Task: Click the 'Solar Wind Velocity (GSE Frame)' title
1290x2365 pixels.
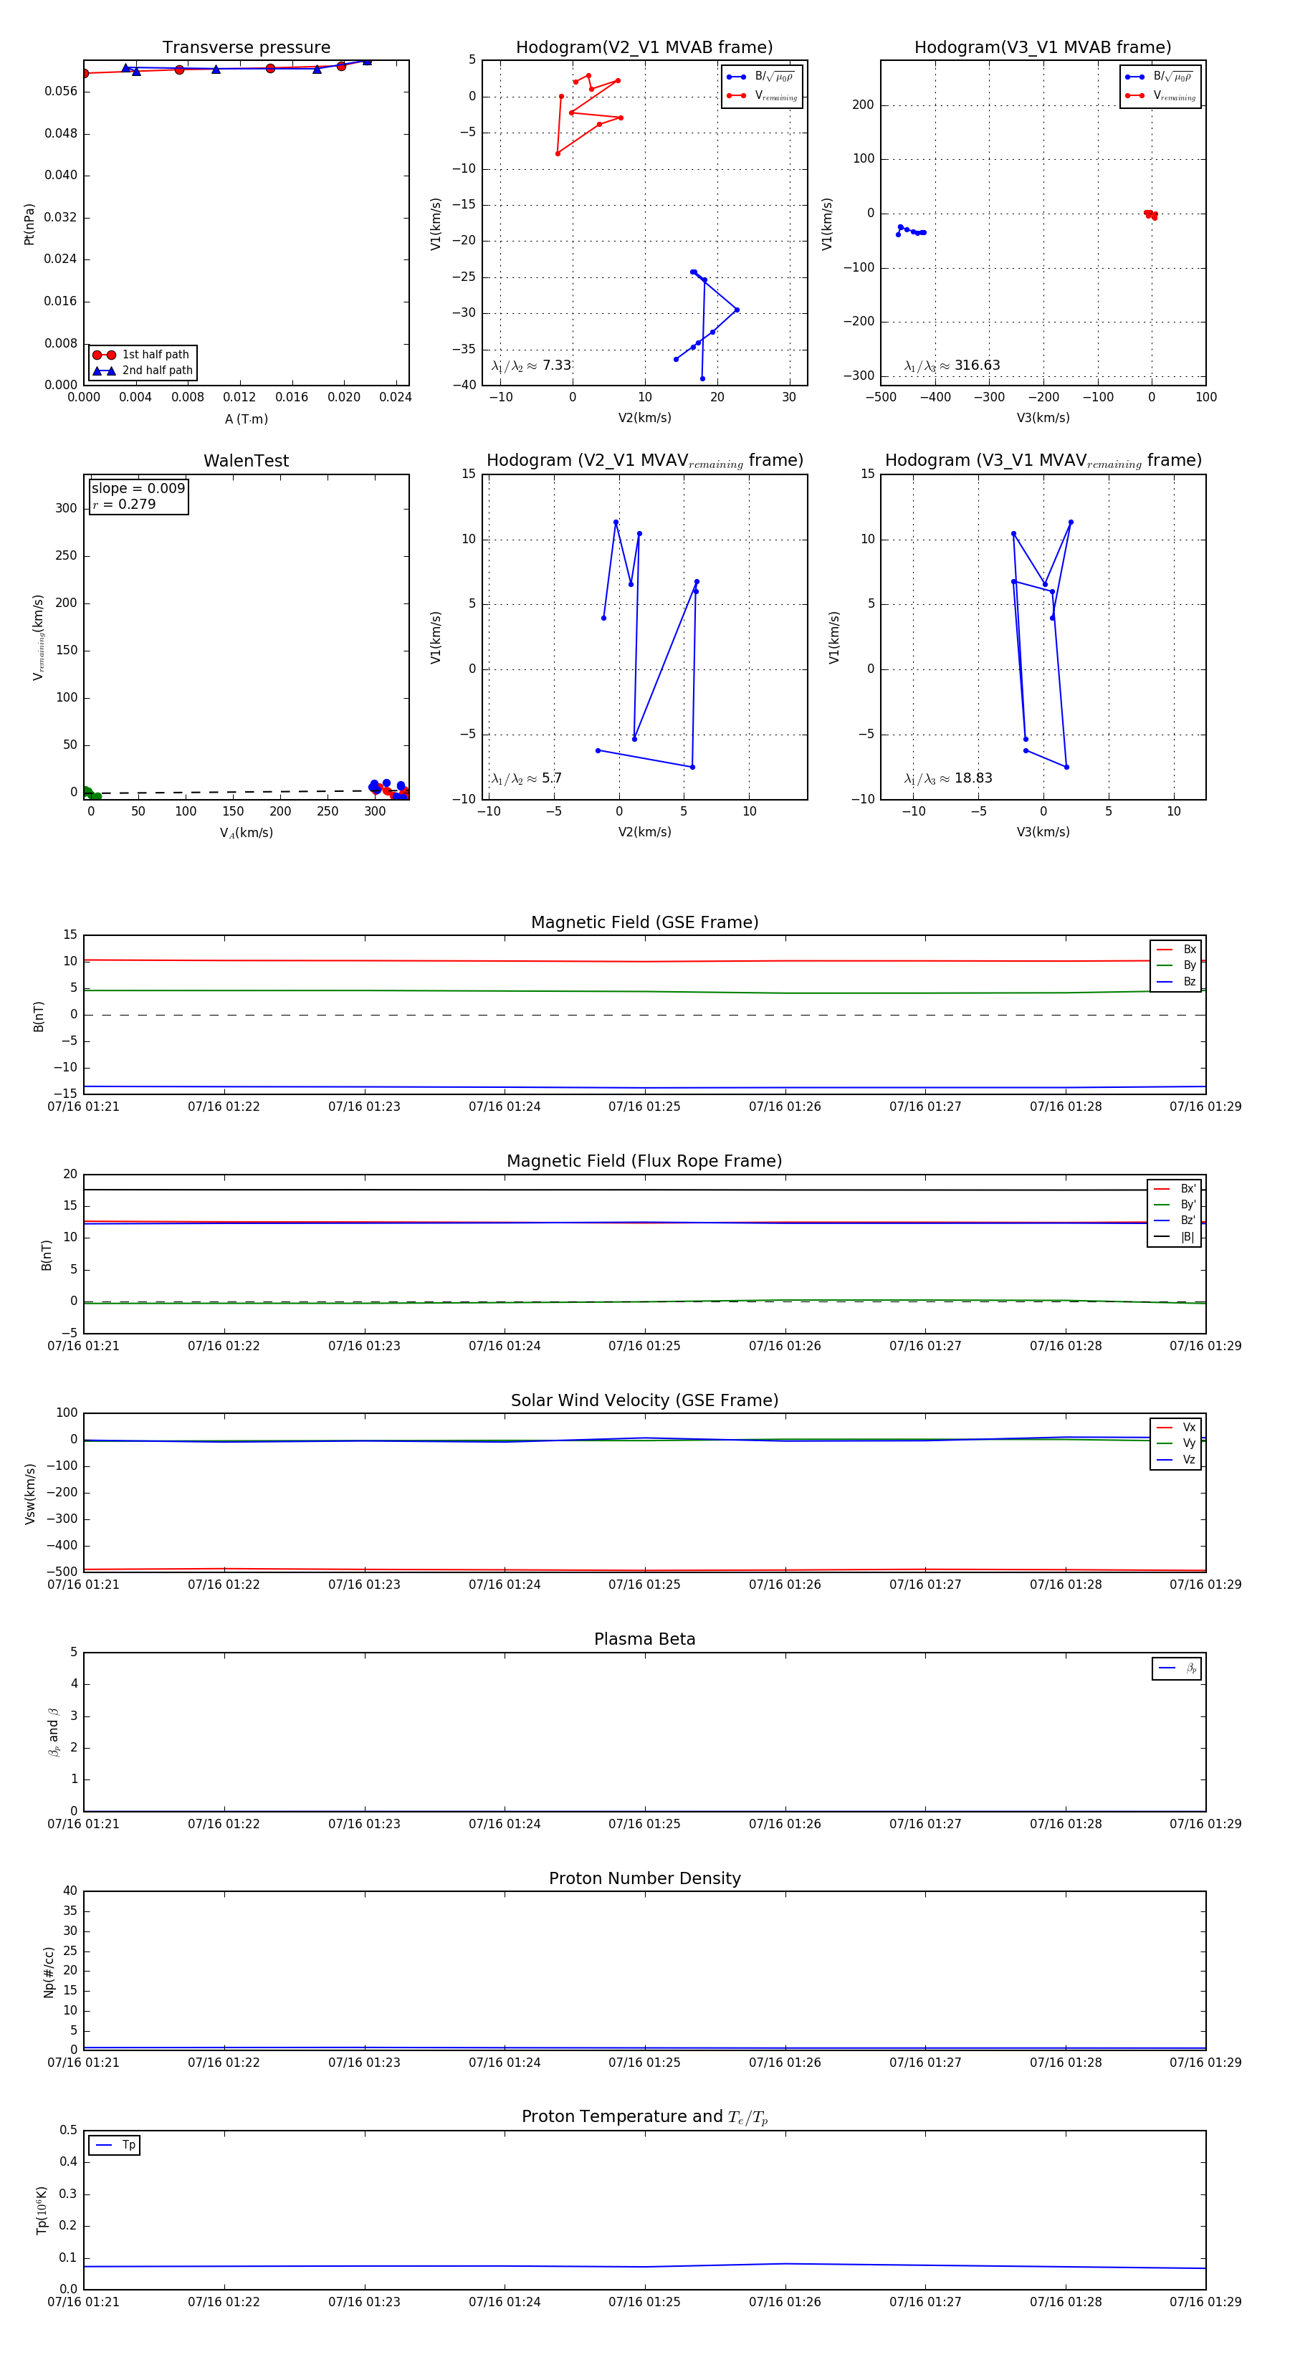Action: (x=644, y=1401)
